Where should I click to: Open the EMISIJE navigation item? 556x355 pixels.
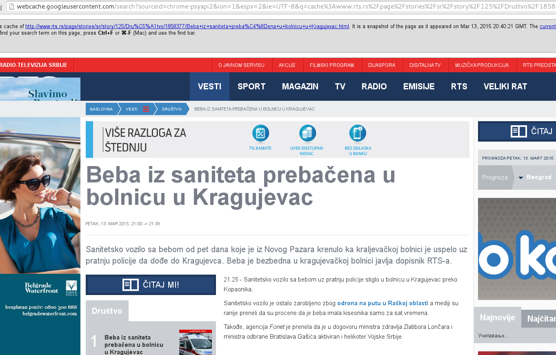point(419,87)
